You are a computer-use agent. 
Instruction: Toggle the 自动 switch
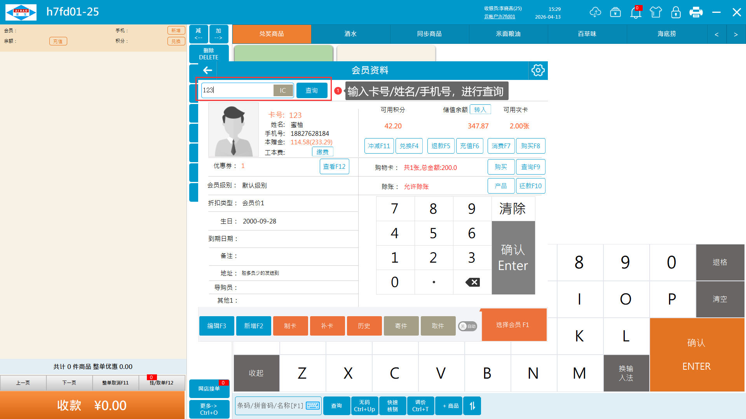tap(467, 326)
